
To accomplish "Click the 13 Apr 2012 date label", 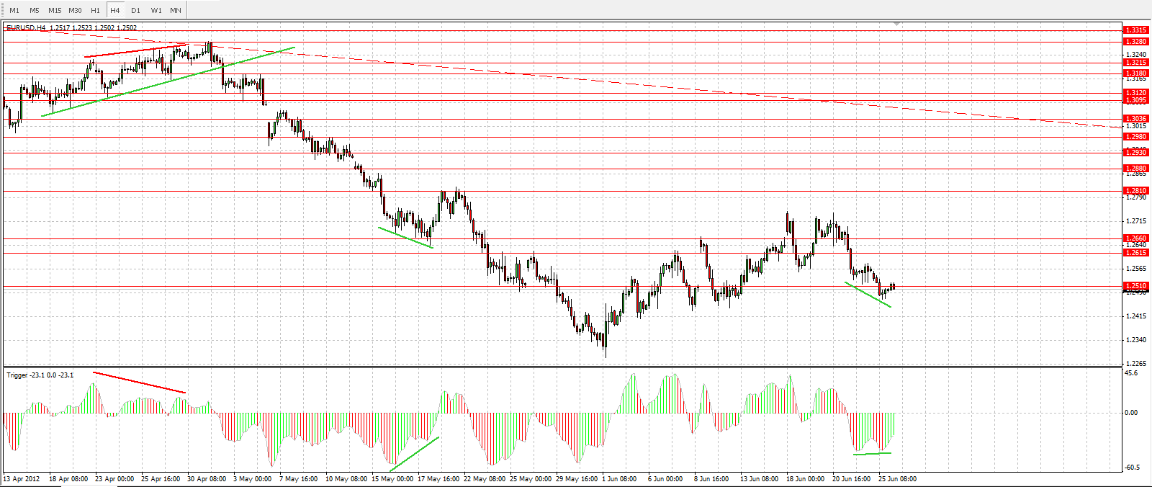I will (22, 478).
